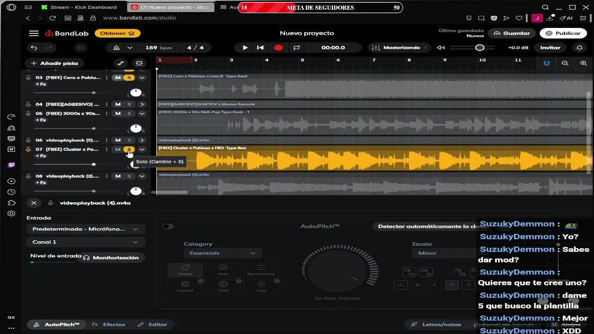This screenshot has height=334, width=594.
Task: Open the Essentials category dropdown
Action: [223, 253]
